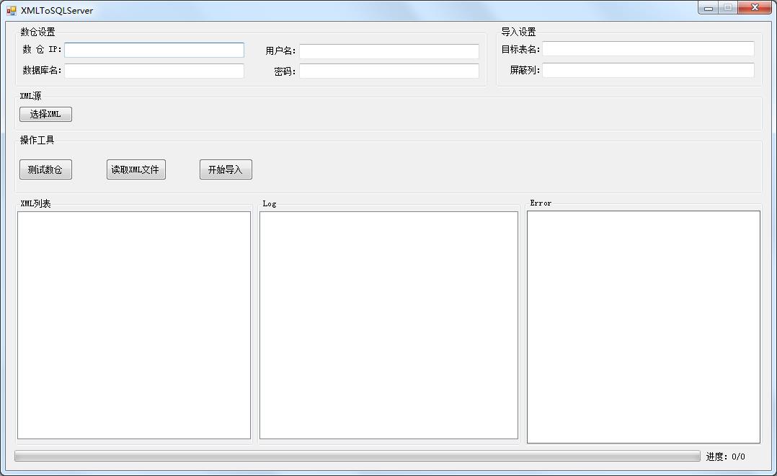Click the 用户名 input field
The height and width of the screenshot is (476, 777).
coord(388,51)
